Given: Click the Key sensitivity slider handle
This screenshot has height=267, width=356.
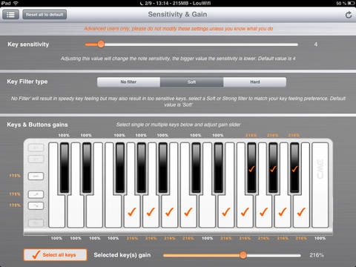Looking at the screenshot, I should point(101,44).
